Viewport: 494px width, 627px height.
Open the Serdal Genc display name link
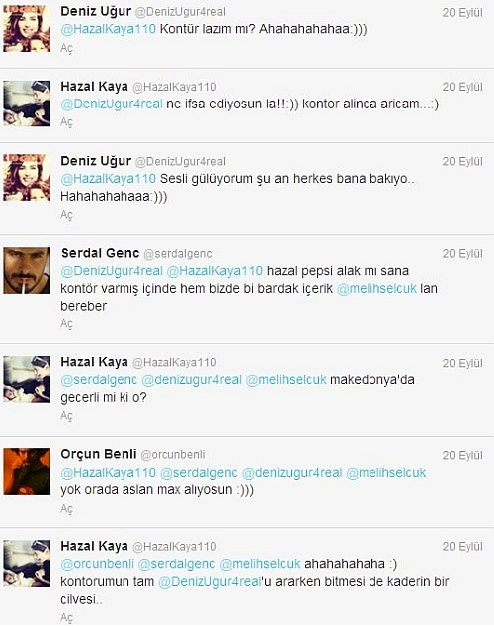(x=100, y=253)
